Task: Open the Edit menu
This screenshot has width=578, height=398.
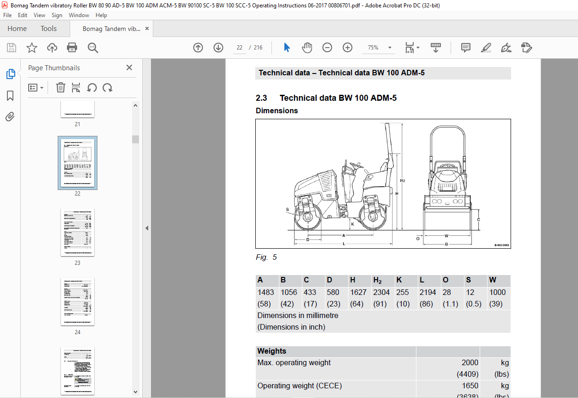Action: tap(23, 15)
